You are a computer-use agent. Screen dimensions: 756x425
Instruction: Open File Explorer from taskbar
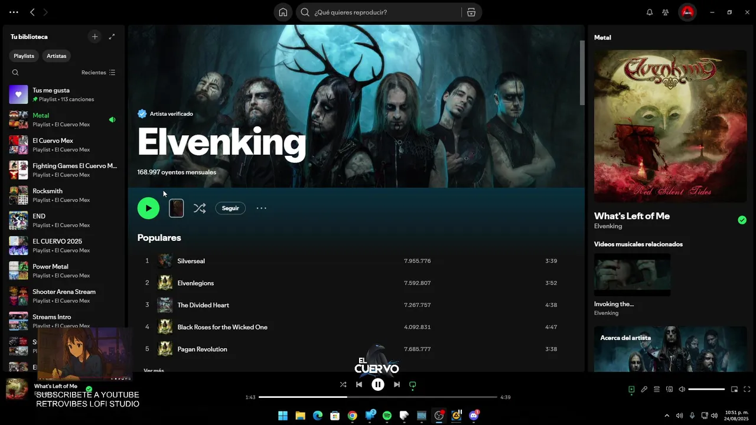[300, 416]
